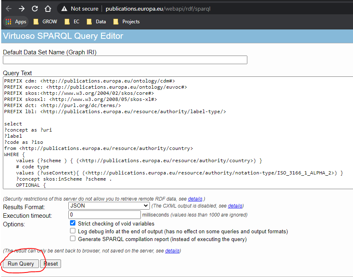The height and width of the screenshot is (277, 353).
Task: Uncheck Strict checking of void variables
Action: (73, 223)
